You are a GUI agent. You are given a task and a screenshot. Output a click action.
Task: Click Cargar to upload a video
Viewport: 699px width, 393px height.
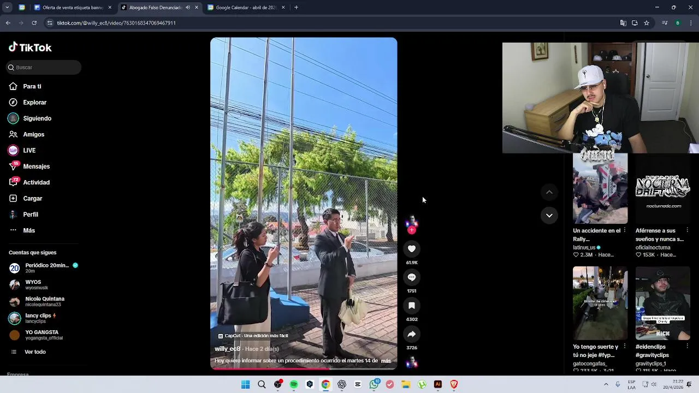click(x=25, y=199)
